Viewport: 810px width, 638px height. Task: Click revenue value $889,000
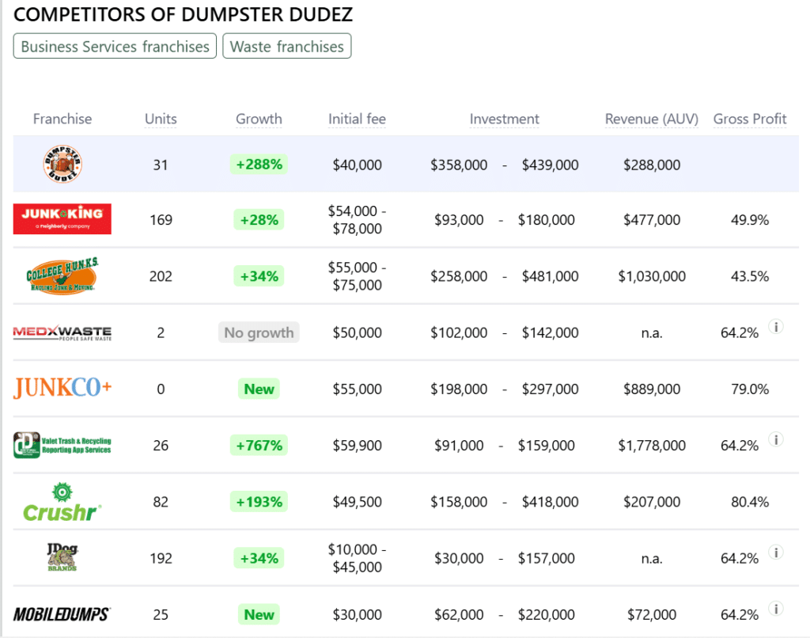652,389
